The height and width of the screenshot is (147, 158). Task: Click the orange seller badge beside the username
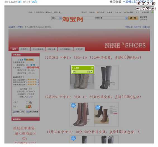30,60
